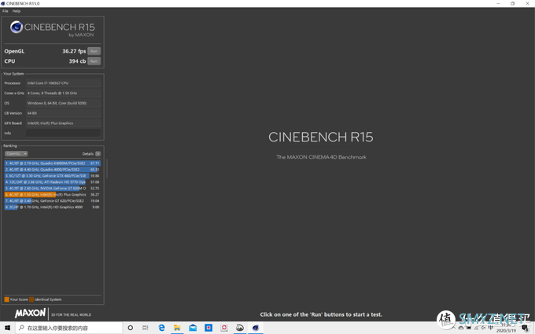Click the taskbar clock date 2020/3/19

click(506, 331)
